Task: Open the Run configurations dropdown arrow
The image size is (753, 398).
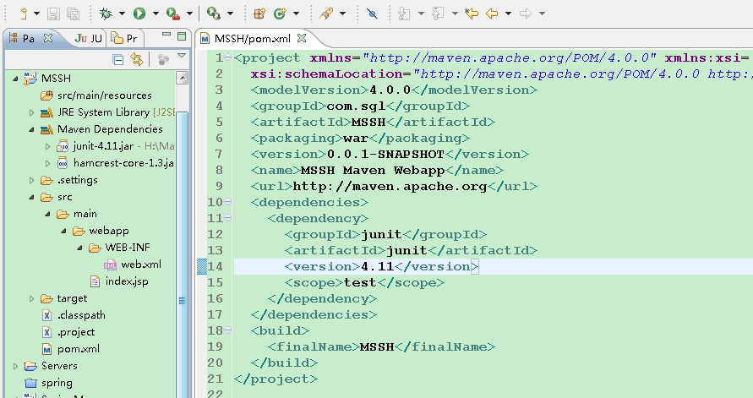Action: 156,14
